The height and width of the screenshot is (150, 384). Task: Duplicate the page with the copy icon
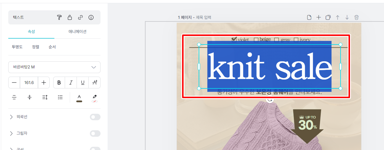coord(328,17)
